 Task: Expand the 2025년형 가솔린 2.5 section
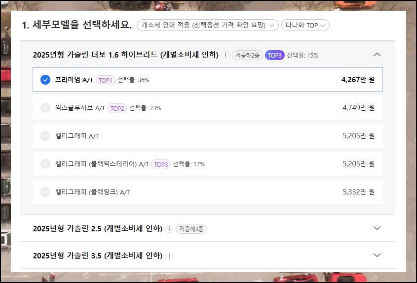point(377,228)
